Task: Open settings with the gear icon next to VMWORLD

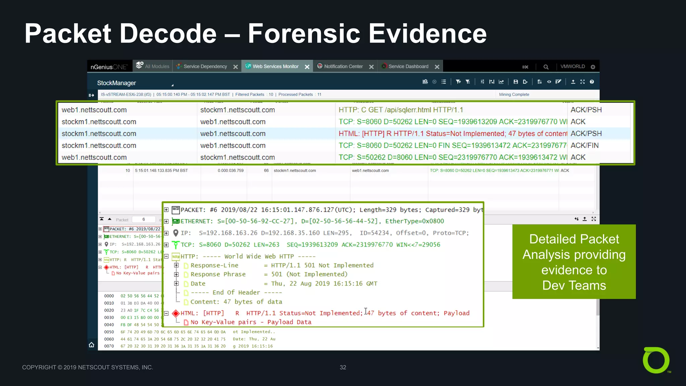Action: point(593,67)
